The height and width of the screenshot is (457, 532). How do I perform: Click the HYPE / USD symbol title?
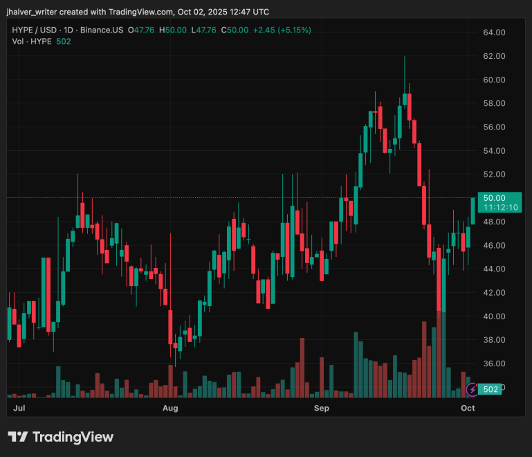[x=35, y=30]
